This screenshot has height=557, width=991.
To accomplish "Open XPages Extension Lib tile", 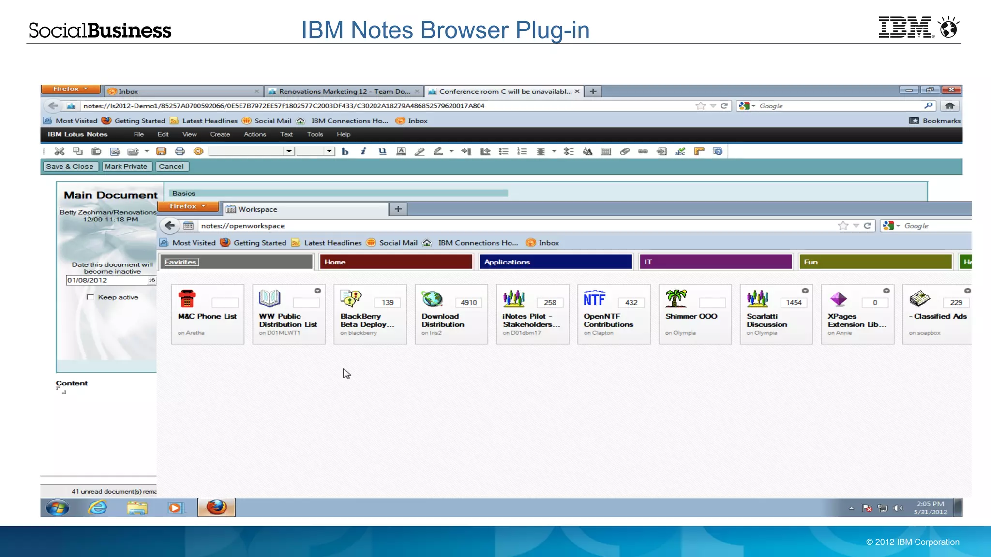I will coord(858,314).
